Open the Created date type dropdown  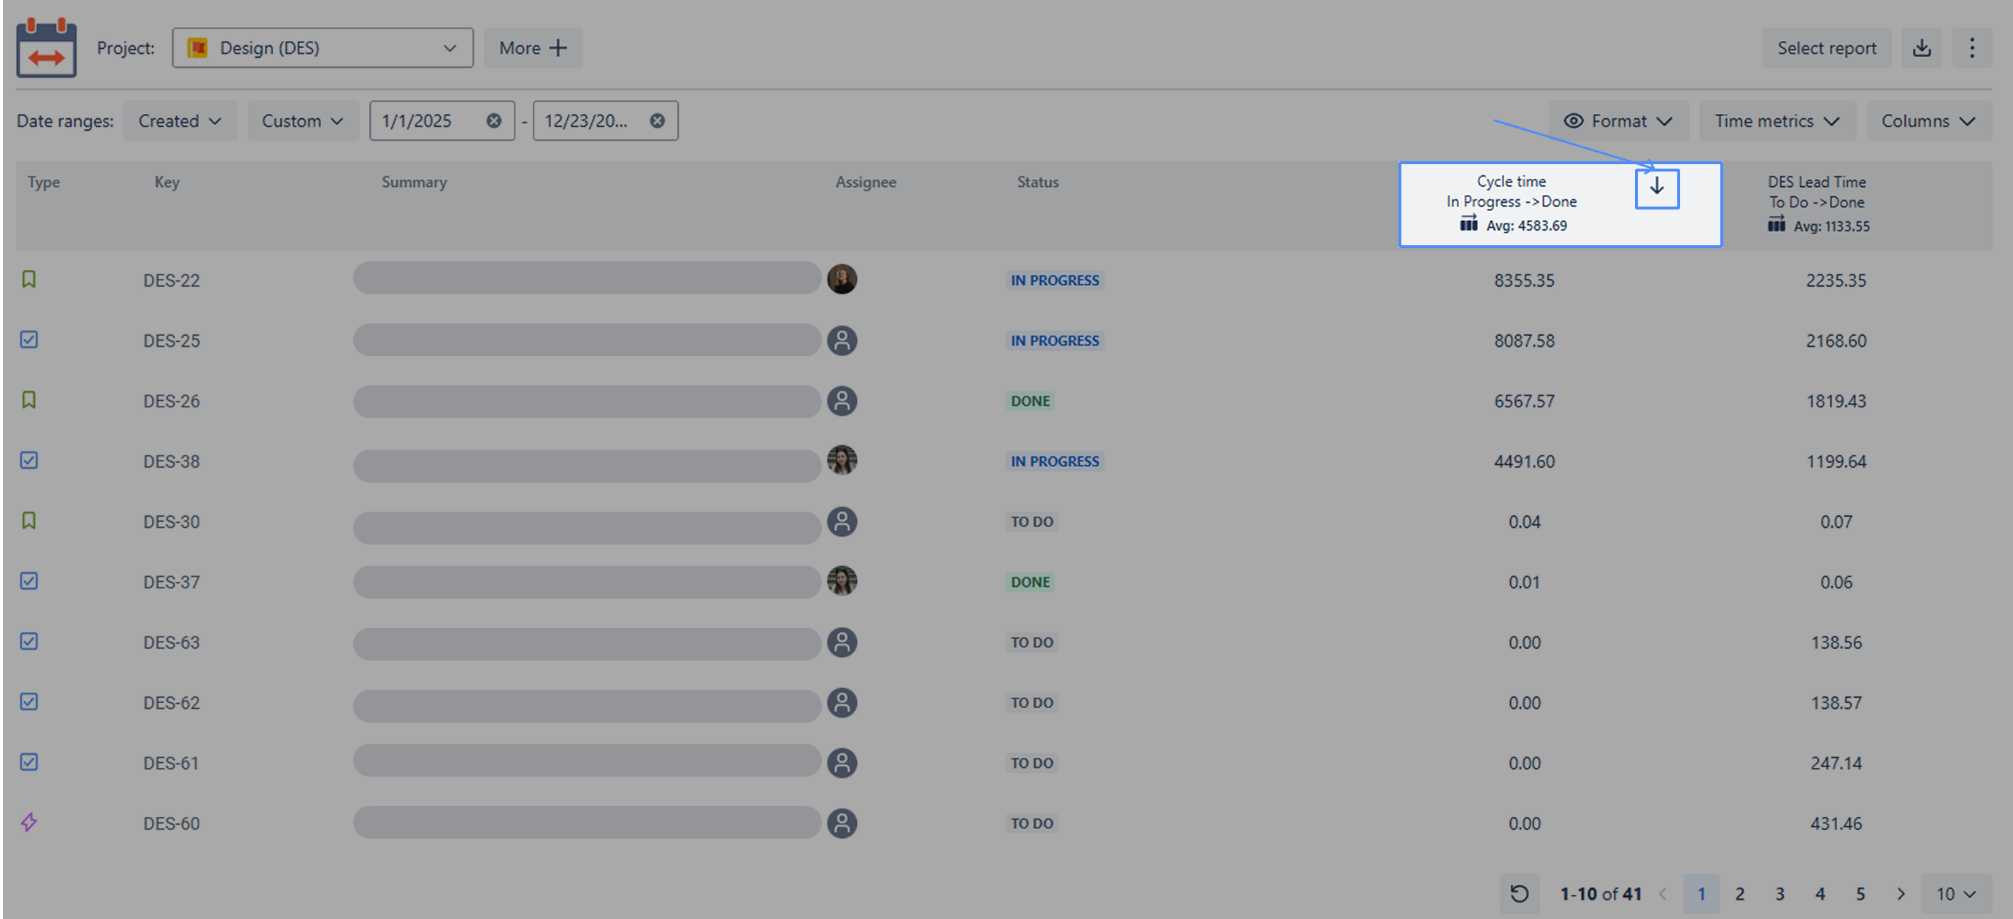pos(180,121)
